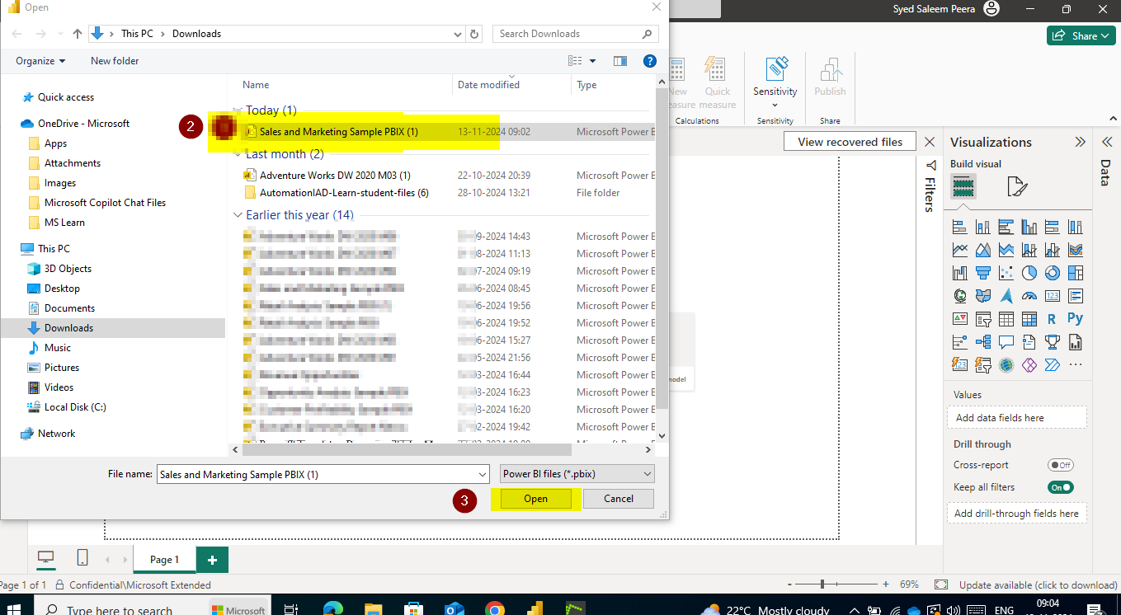This screenshot has height=615, width=1121.
Task: Turn on Cross-report drill through
Action: tap(1060, 465)
